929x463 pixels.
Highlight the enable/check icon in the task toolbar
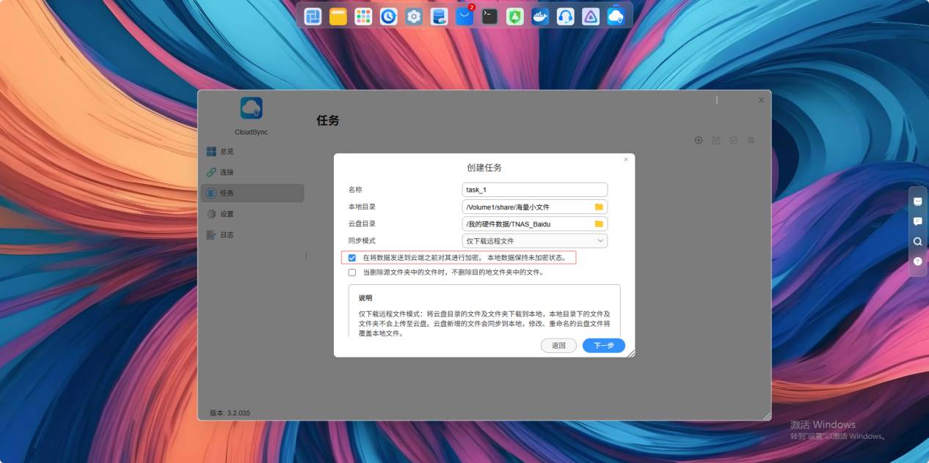tap(734, 140)
